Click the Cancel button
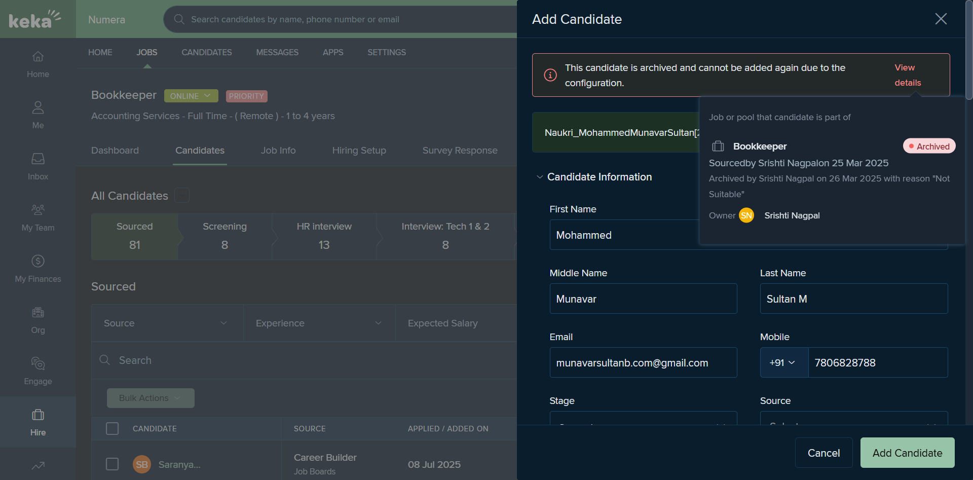 tap(824, 453)
